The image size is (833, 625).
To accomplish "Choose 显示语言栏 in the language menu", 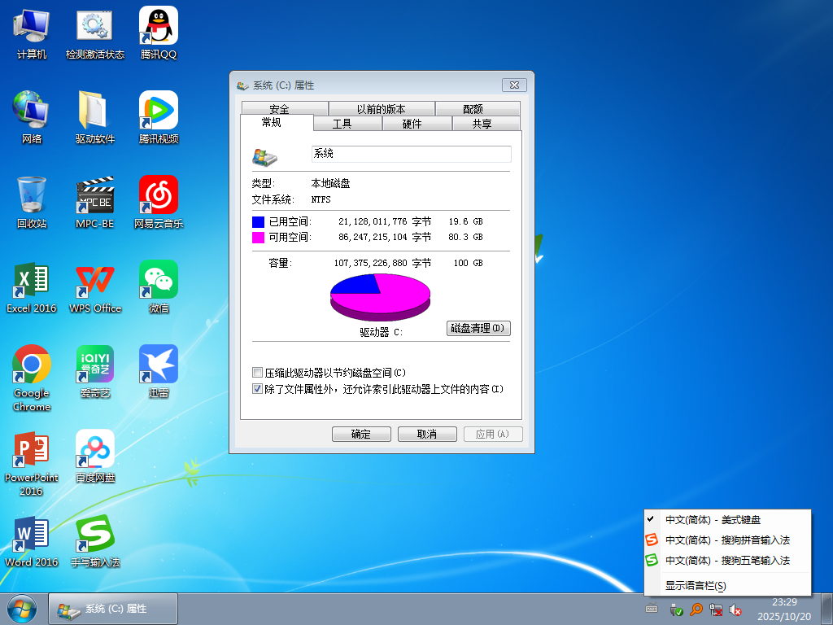I will pos(696,585).
